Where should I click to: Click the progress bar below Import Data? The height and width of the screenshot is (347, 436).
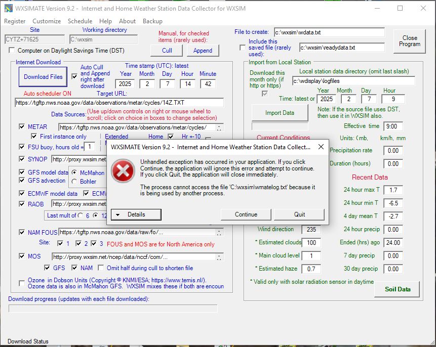[280, 126]
